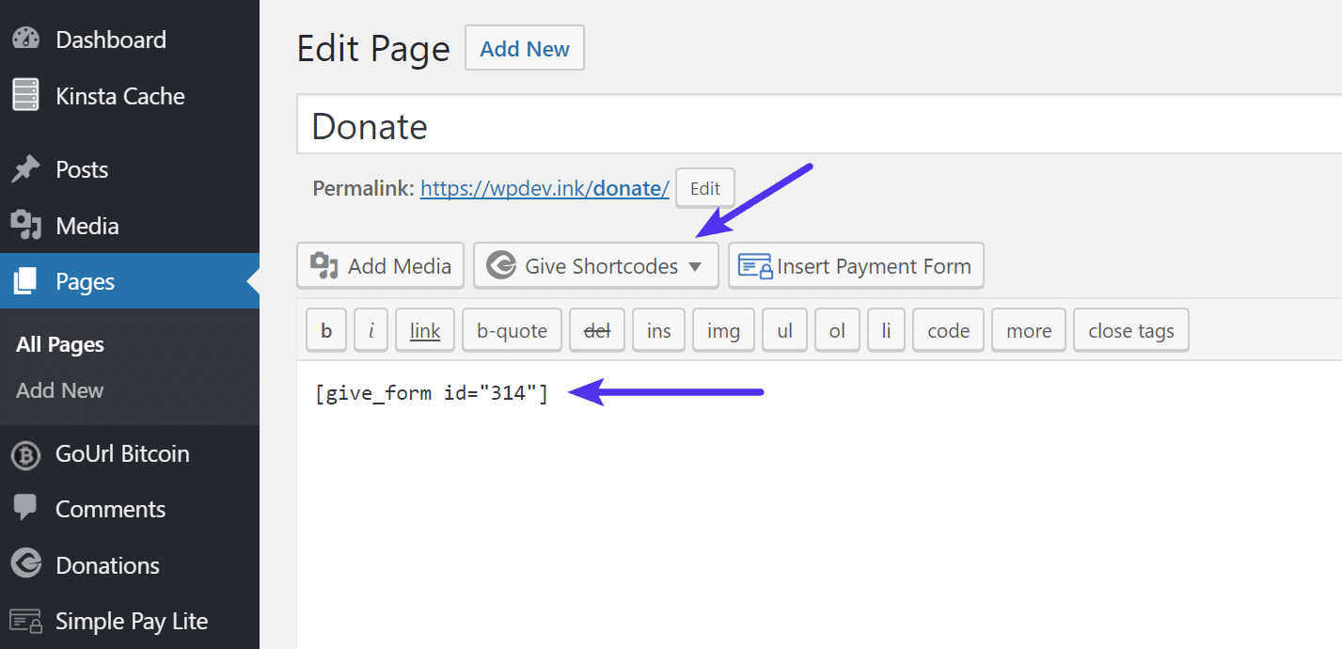Open the permalink https://wpdev.ink/donate/
The width and height of the screenshot is (1342, 649).
(544, 187)
